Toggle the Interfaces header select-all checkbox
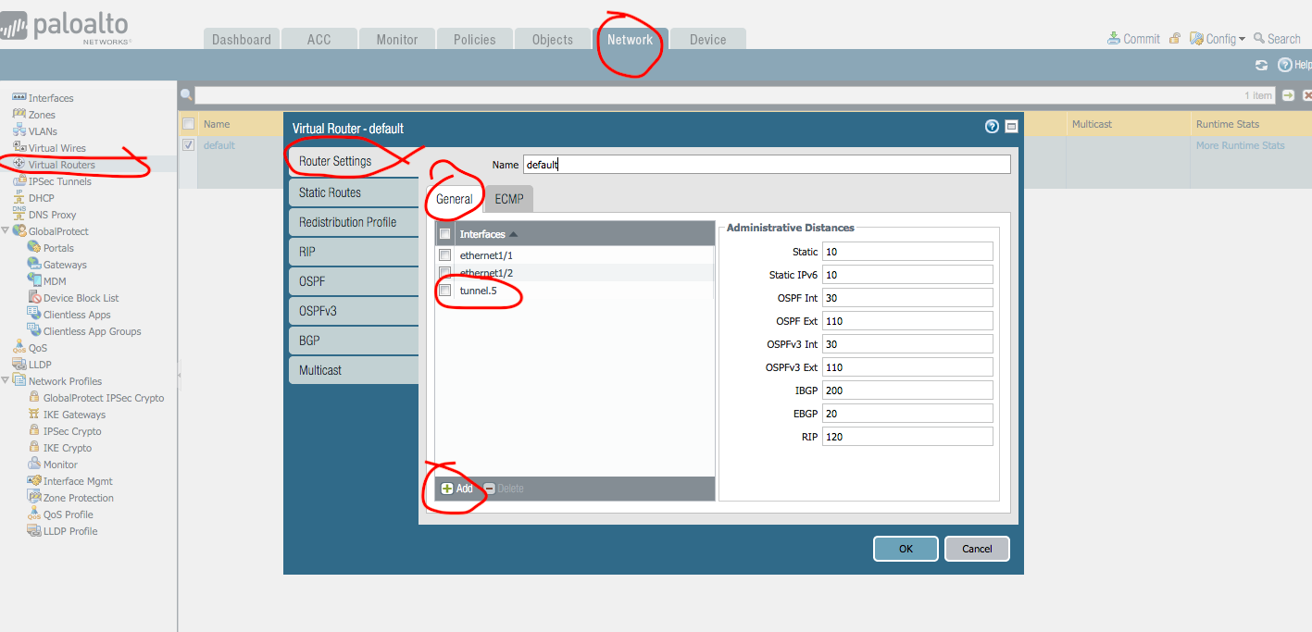 [x=445, y=234]
